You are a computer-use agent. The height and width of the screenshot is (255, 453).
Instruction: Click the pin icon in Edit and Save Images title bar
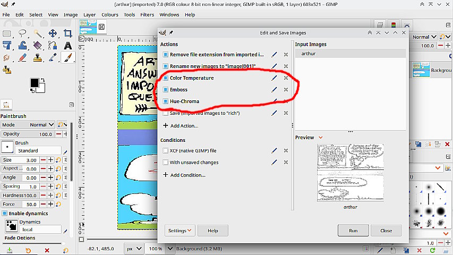[x=171, y=32]
